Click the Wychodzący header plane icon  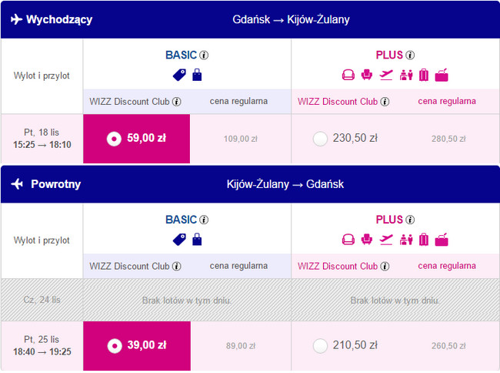click(16, 19)
